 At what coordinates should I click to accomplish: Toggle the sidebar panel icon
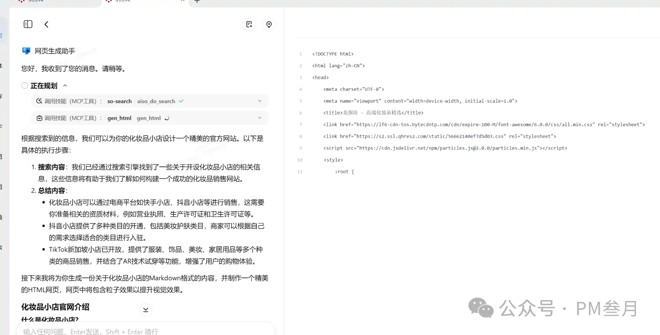[28, 24]
